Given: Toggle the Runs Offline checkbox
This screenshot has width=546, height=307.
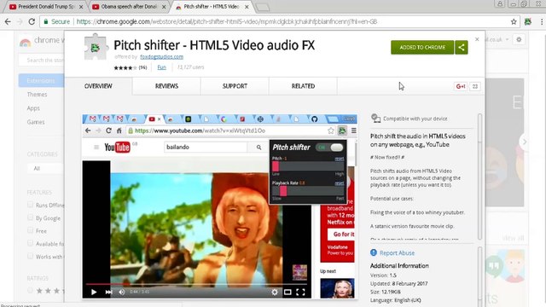Looking at the screenshot, I should 31,205.
